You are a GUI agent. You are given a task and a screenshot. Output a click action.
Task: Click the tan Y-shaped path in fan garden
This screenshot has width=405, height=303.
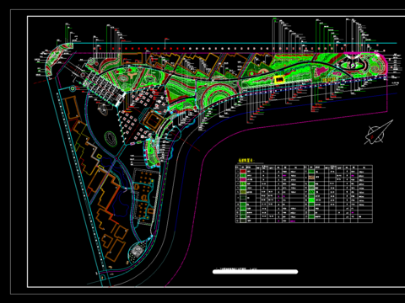(x=131, y=76)
